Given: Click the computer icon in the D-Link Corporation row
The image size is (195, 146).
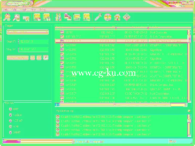Looking at the screenshot, I should tap(62, 36).
